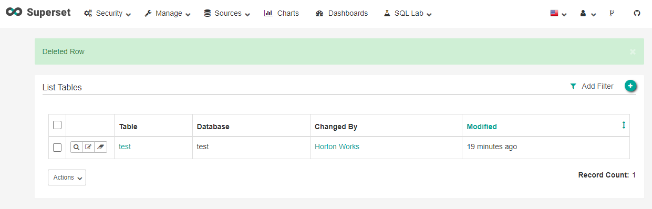Open the Dashboards menu item

[x=342, y=14]
